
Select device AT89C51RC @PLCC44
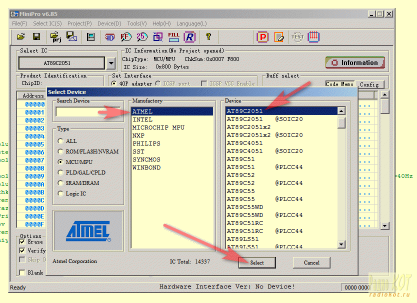pyautogui.click(x=281, y=231)
